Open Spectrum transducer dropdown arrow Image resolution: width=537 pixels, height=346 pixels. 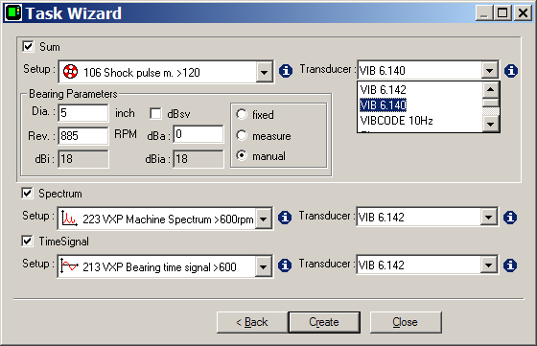click(488, 217)
